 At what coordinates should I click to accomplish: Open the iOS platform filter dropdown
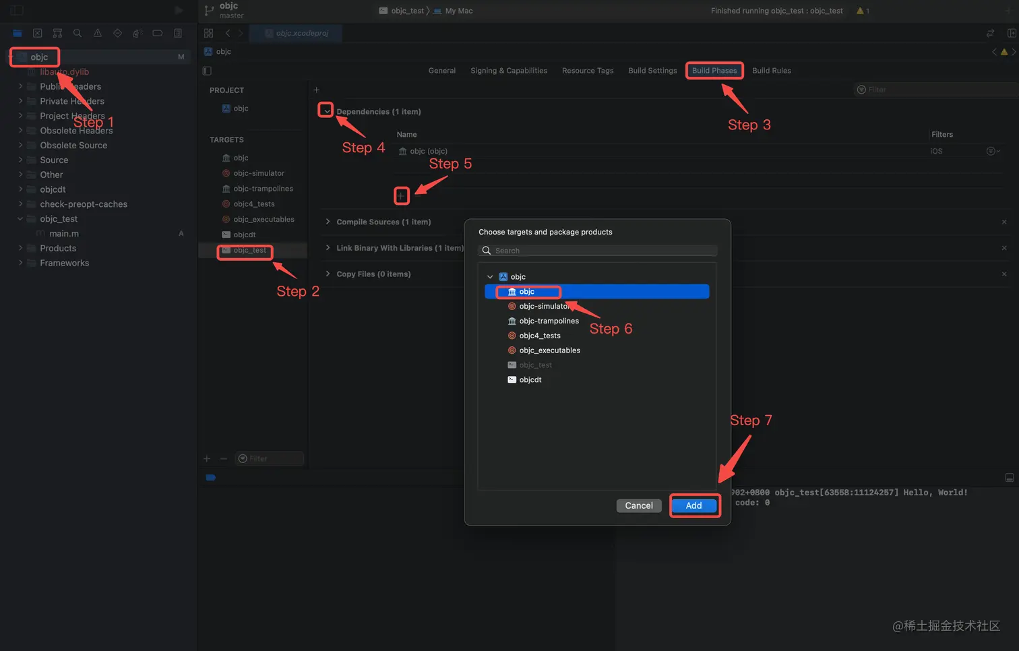[x=993, y=151]
